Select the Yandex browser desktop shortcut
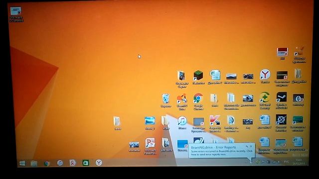Viewport: 319px width, 179px height. pos(265,76)
